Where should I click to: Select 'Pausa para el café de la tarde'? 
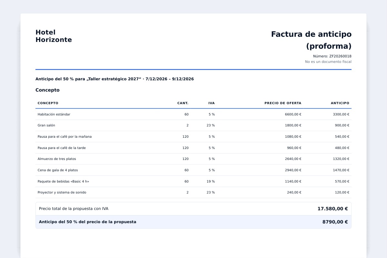pyautogui.click(x=62, y=148)
